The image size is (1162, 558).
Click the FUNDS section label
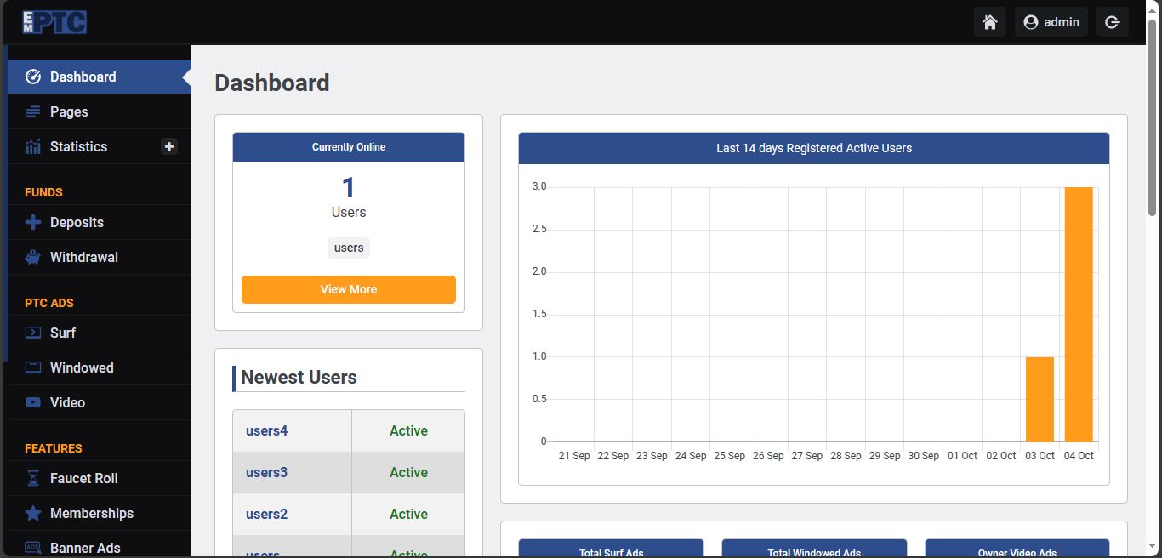click(x=43, y=192)
